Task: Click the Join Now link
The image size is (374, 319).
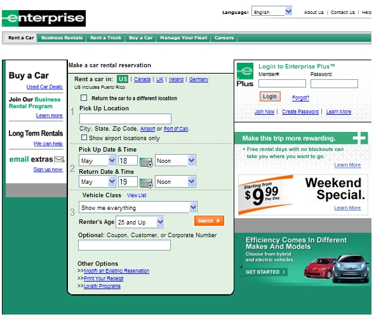Action: coord(264,112)
